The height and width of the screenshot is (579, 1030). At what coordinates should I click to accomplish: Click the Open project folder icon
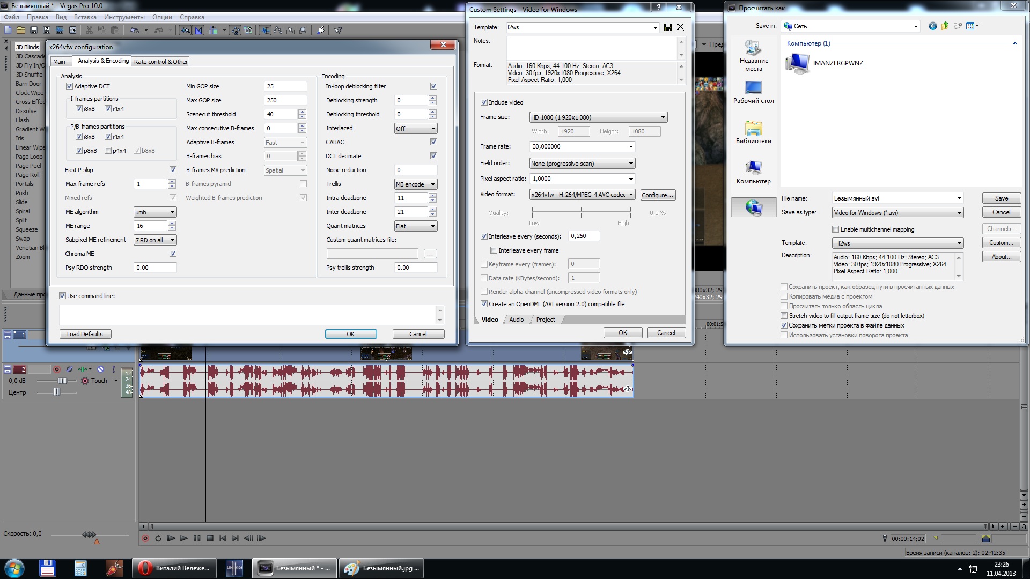[x=21, y=30]
